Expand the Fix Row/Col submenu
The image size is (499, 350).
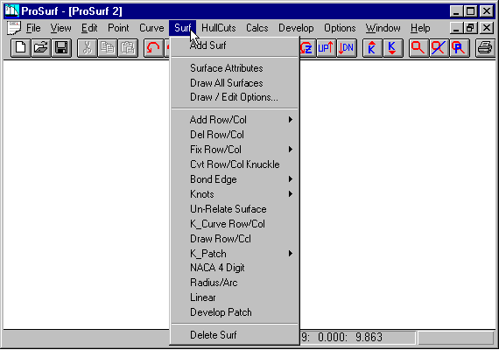coord(235,150)
